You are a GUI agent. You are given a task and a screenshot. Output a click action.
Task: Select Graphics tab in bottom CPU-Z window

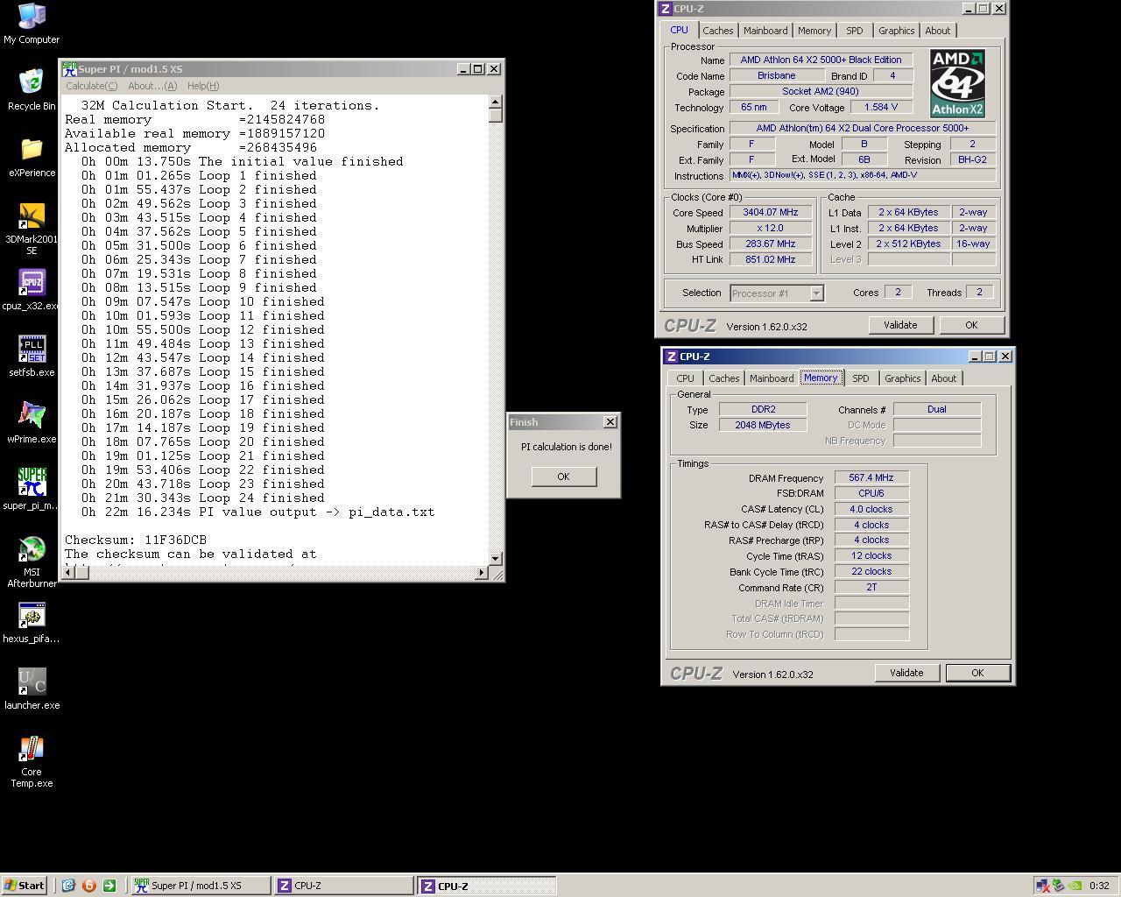click(x=902, y=378)
